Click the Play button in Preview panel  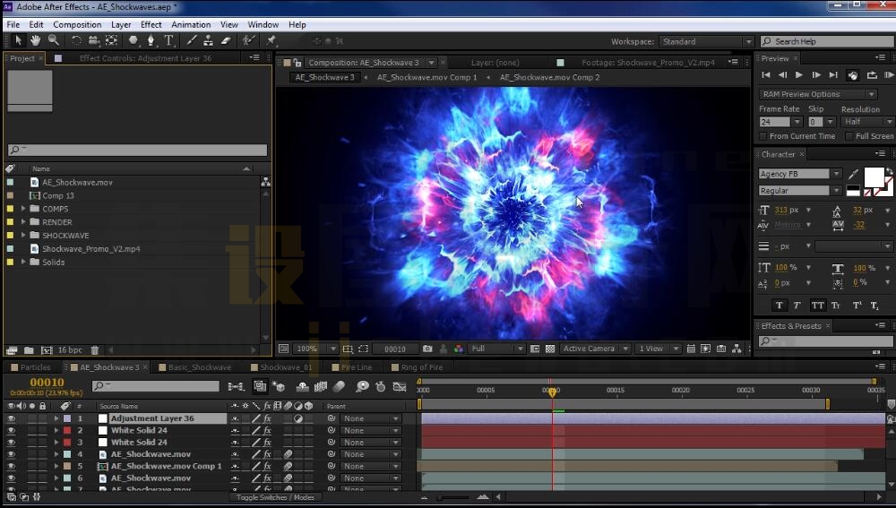(x=799, y=75)
